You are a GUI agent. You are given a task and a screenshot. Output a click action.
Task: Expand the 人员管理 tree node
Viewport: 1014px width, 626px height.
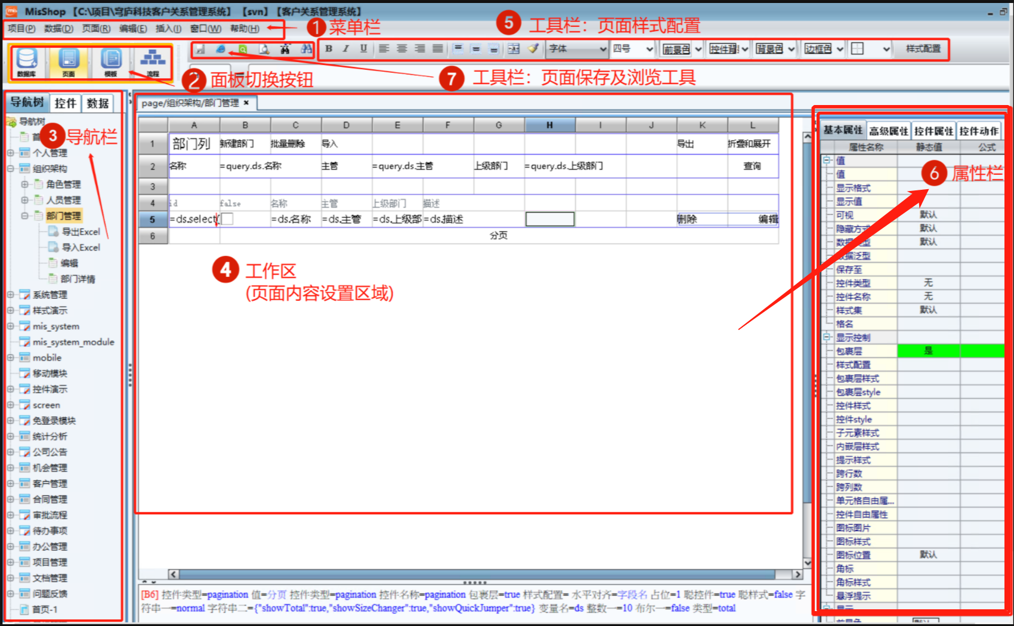pos(24,200)
